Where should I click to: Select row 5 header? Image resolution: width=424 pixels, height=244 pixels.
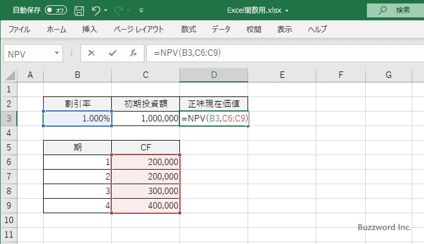[9, 148]
